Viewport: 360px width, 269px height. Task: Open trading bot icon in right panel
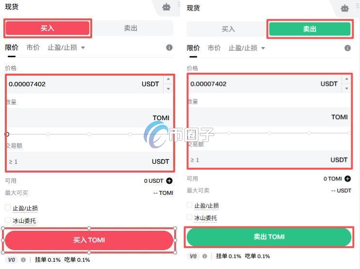[344, 8]
